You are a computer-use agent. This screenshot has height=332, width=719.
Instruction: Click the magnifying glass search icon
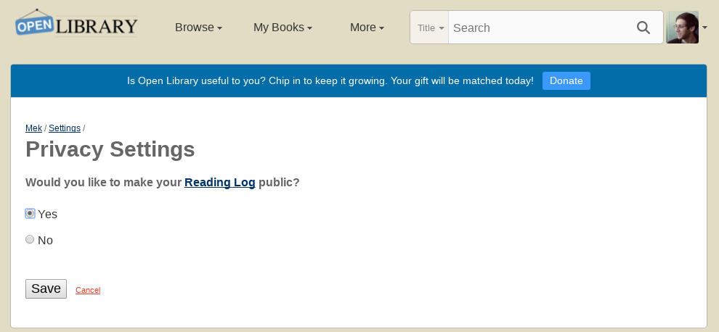pos(643,28)
